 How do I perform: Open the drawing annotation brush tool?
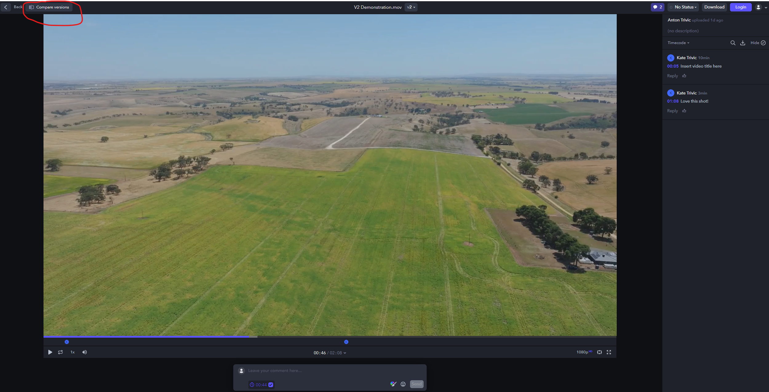pos(393,384)
